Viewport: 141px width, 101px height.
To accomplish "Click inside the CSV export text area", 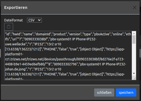I will (x=68, y=55).
